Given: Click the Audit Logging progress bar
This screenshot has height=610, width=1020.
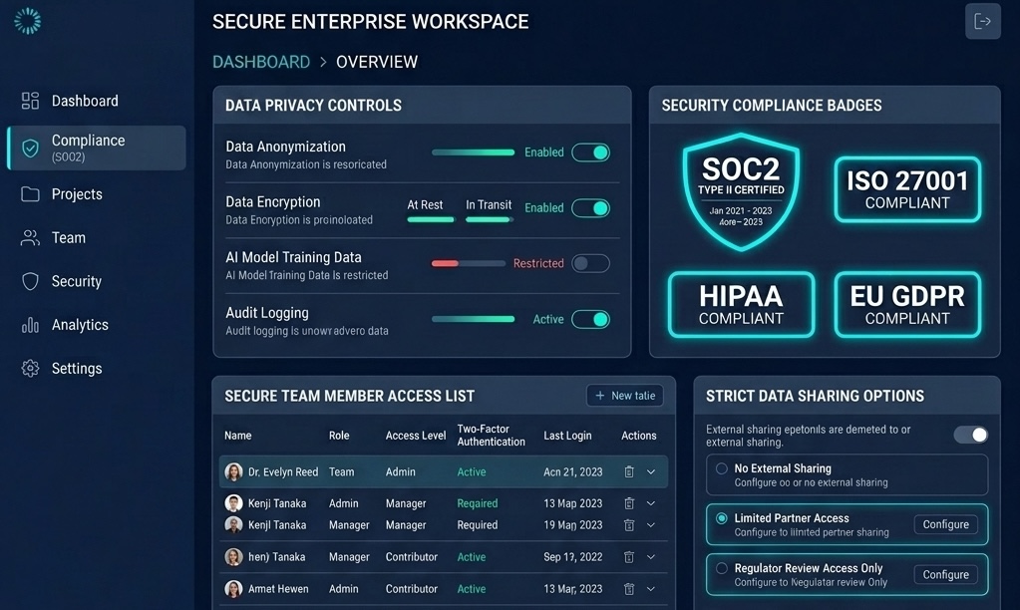Looking at the screenshot, I should pos(473,319).
